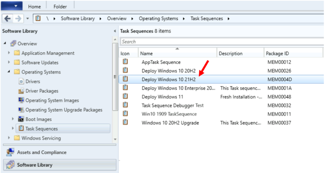Open the Folder ribbon tab
The width and height of the screenshot is (325, 173).
pyautogui.click(x=60, y=6)
